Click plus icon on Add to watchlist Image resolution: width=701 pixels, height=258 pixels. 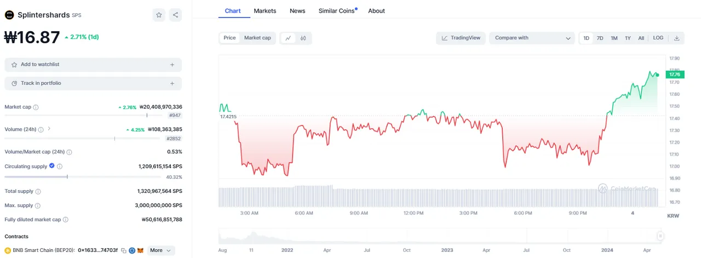point(172,65)
